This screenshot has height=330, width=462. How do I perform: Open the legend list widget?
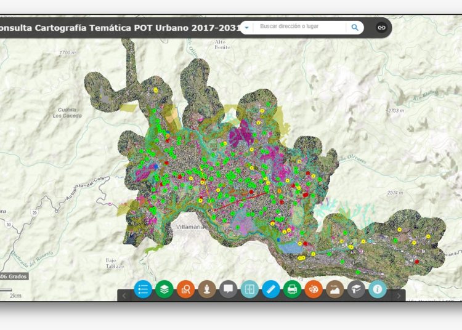pyautogui.click(x=143, y=289)
